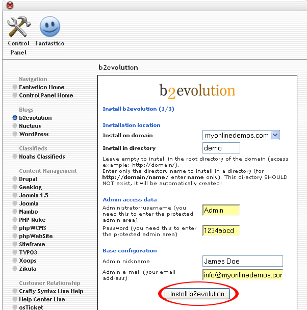Viewport: 307px width, 310px height.
Task: Click the Administrator-username field
Action: coord(221,210)
